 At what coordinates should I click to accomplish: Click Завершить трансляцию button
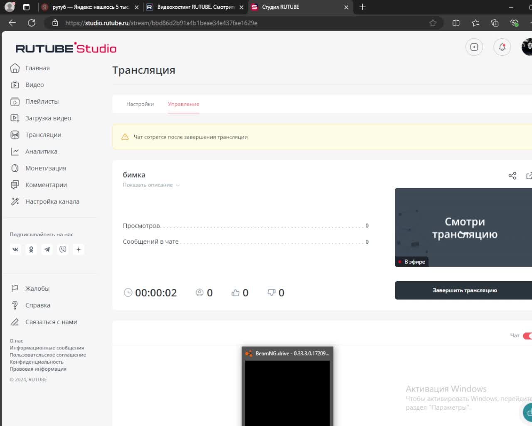tap(463, 290)
